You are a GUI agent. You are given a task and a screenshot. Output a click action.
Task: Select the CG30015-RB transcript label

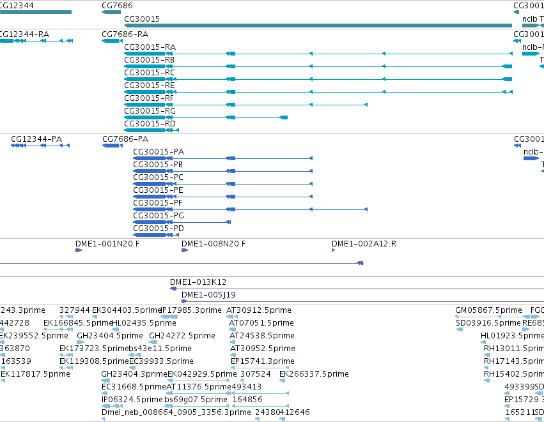[x=149, y=60]
